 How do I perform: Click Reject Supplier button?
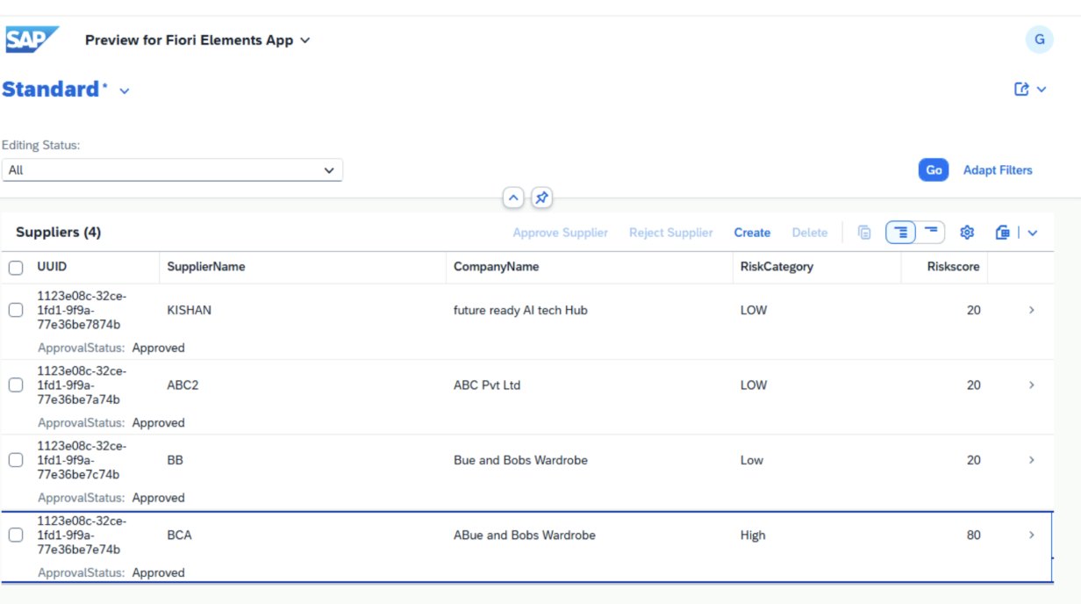670,233
